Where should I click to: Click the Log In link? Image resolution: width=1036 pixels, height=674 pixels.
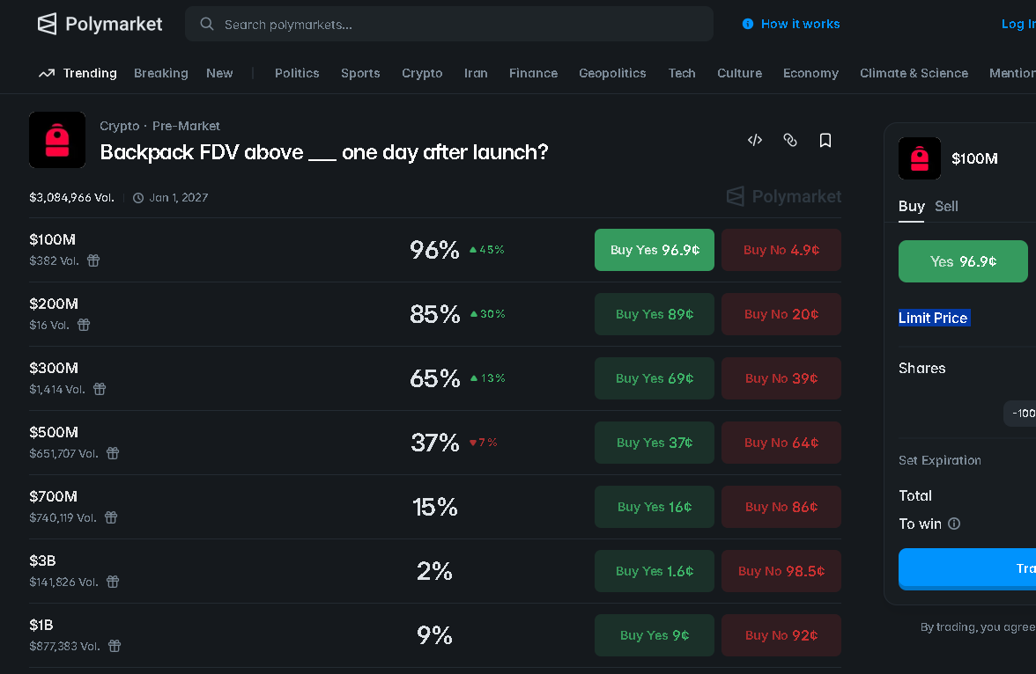tap(1018, 24)
